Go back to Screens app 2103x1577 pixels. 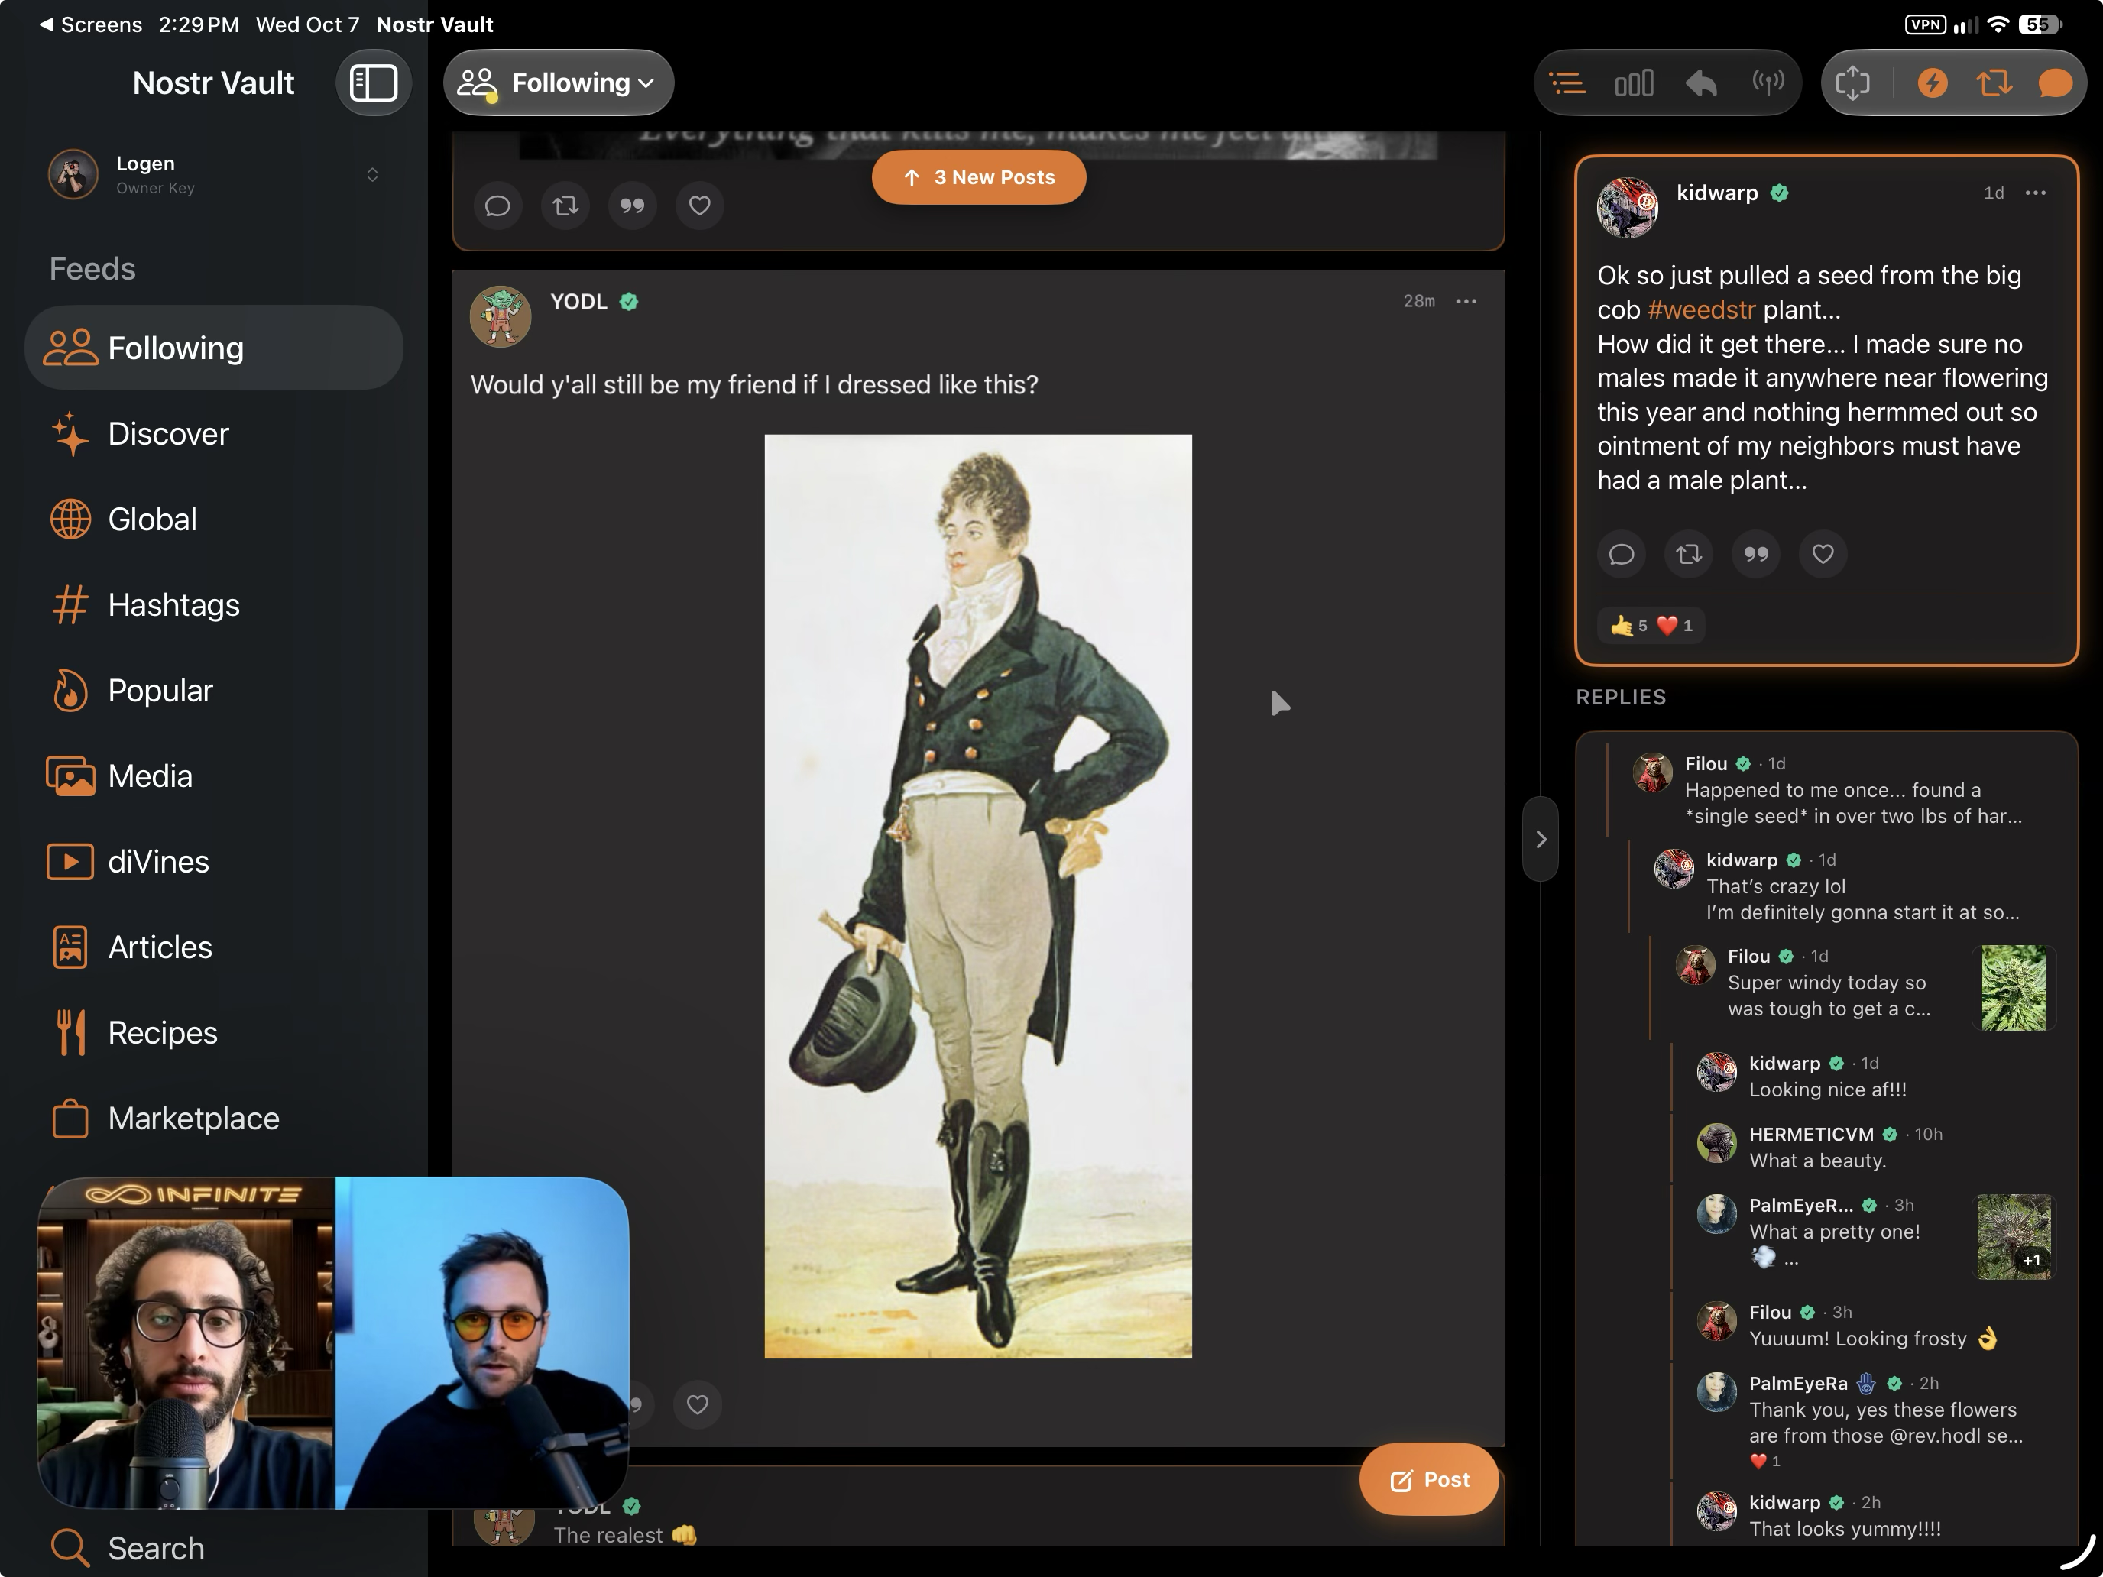pyautogui.click(x=91, y=24)
